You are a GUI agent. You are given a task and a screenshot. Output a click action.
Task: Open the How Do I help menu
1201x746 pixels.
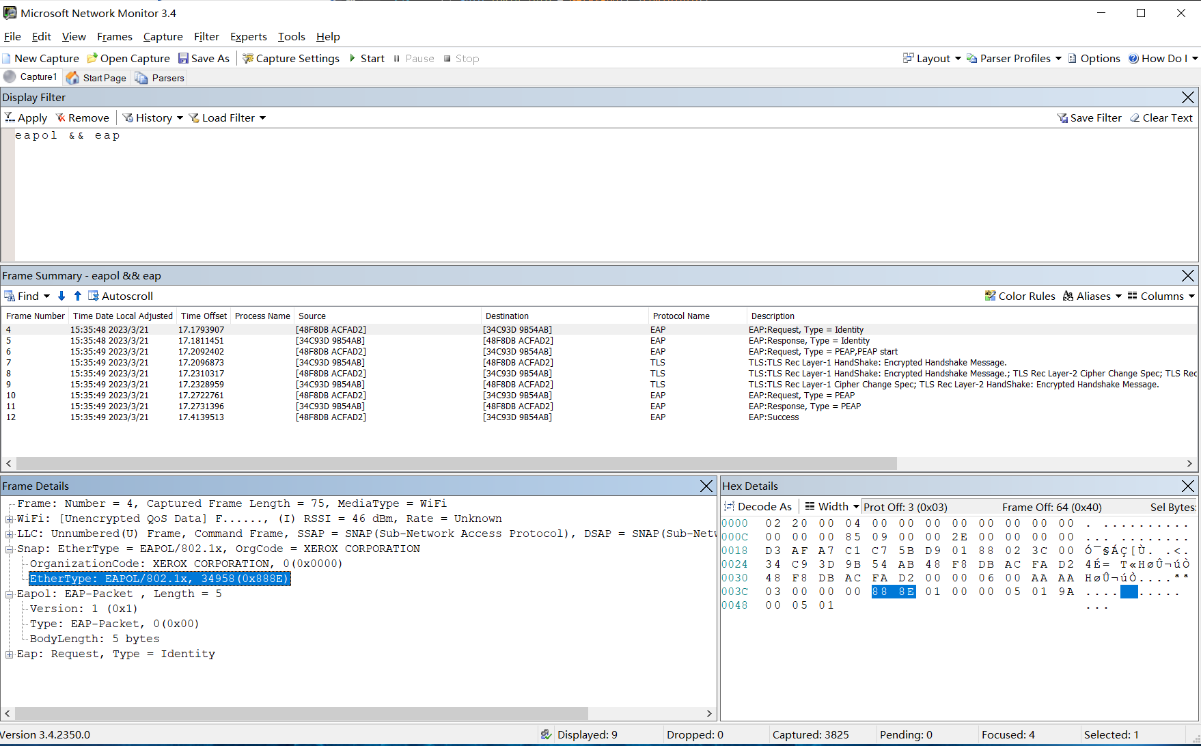point(1163,59)
